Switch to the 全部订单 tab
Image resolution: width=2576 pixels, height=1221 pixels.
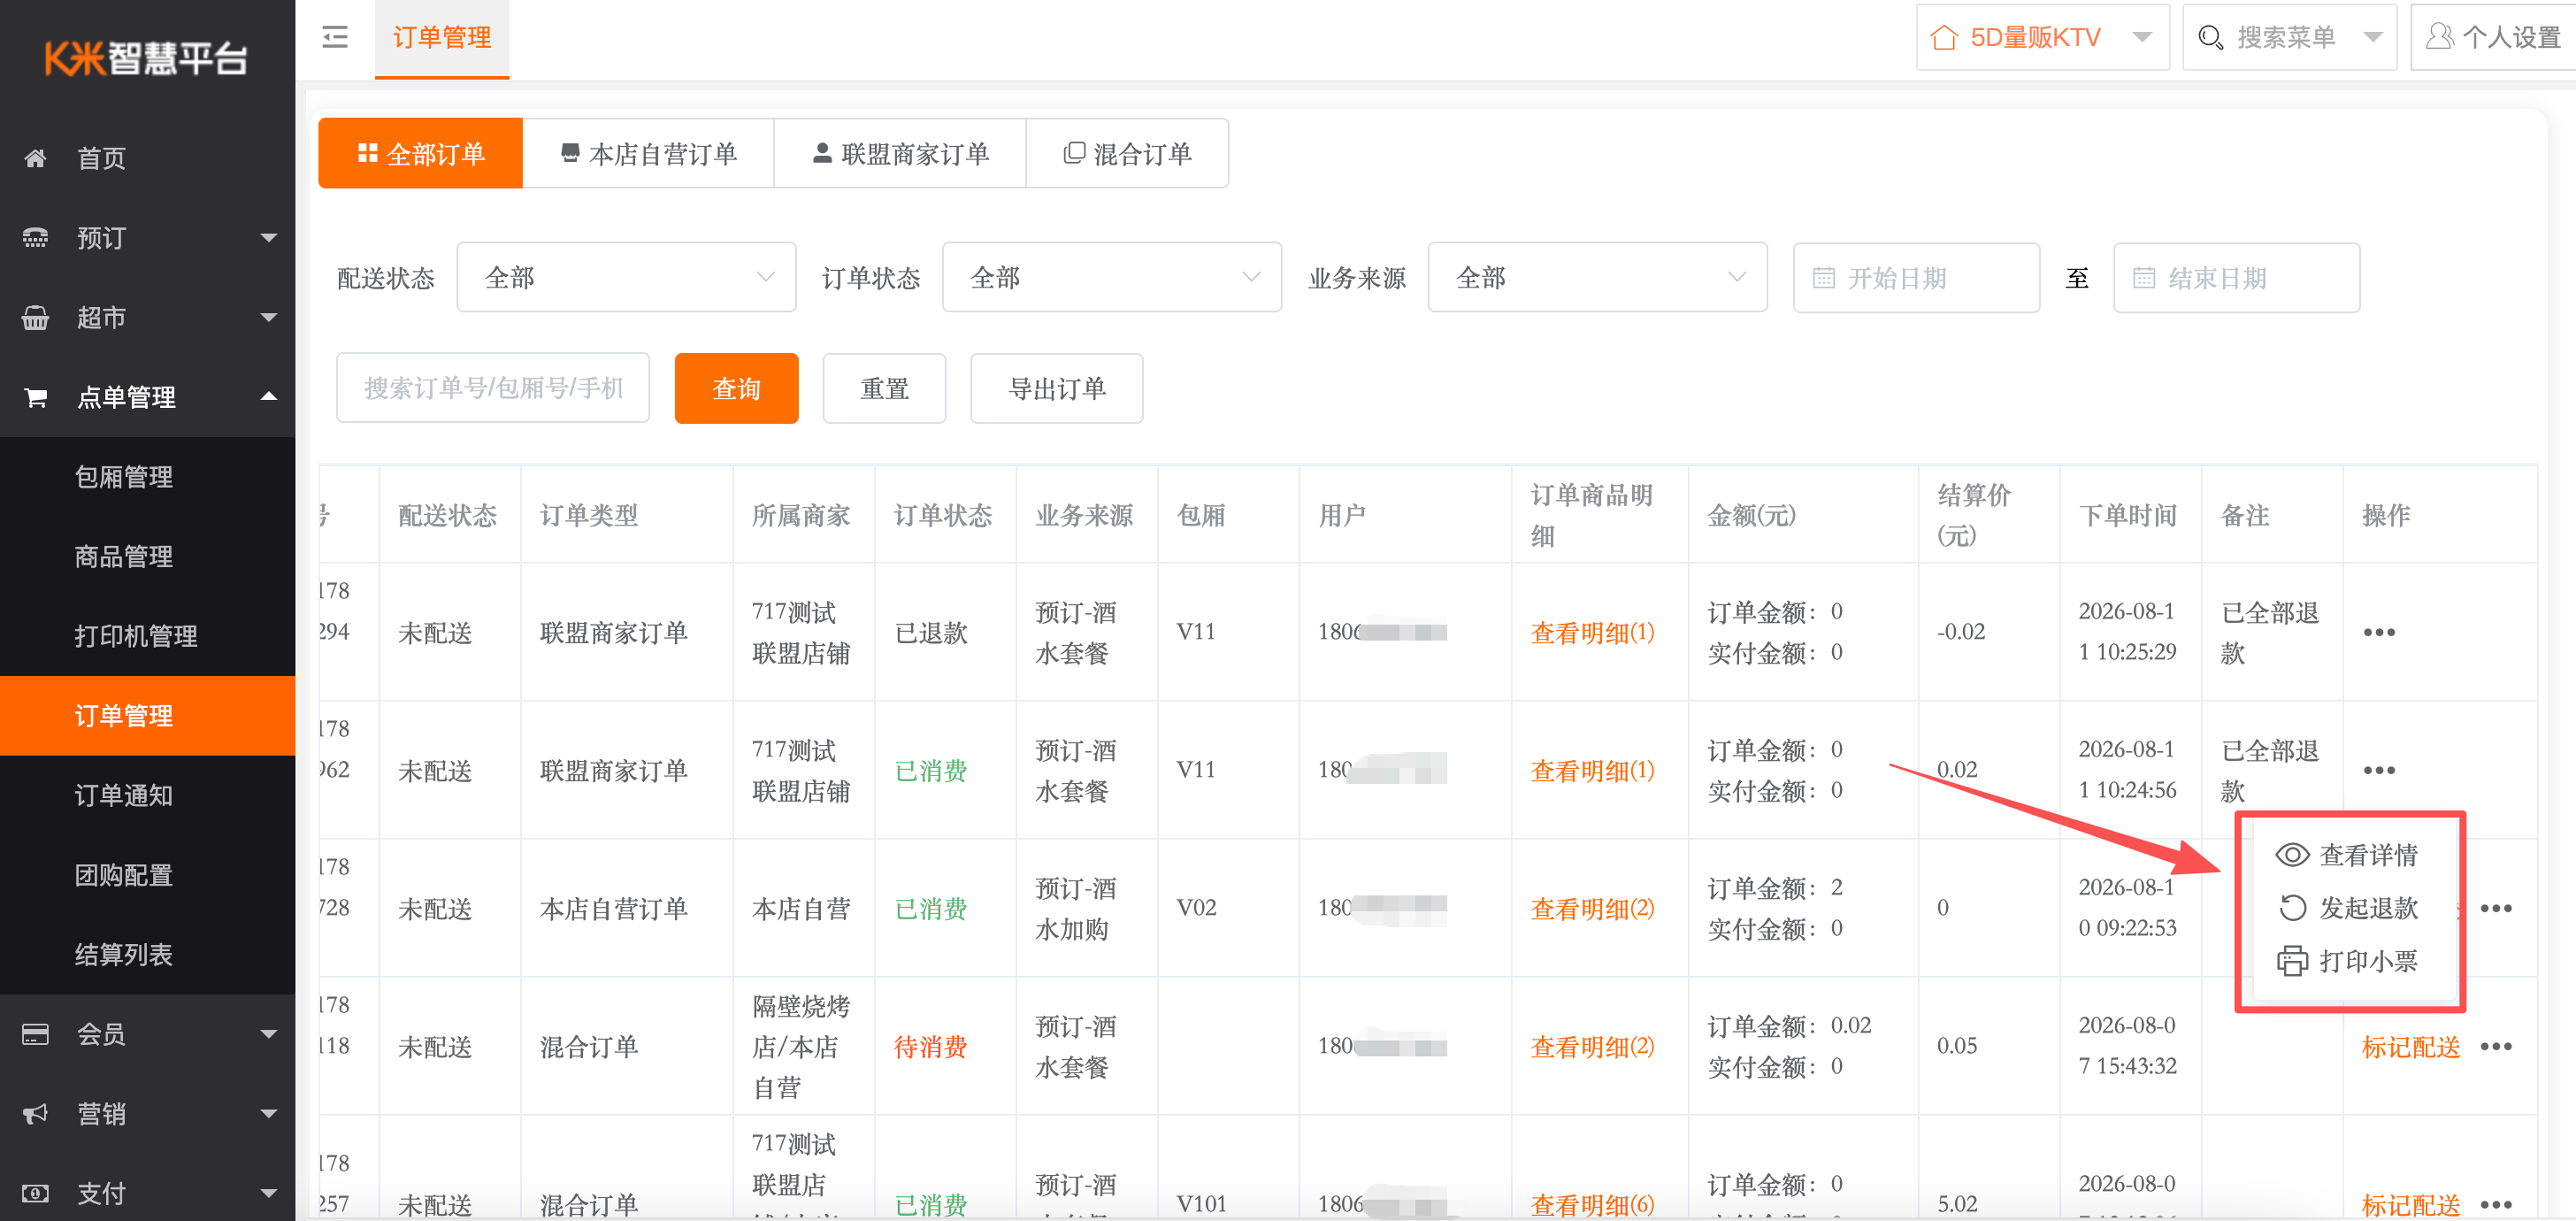click(420, 153)
